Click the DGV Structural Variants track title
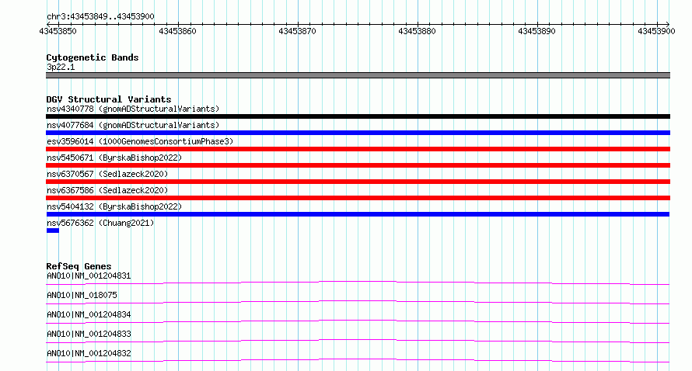Image resolution: width=692 pixels, height=371 pixels. 109,99
